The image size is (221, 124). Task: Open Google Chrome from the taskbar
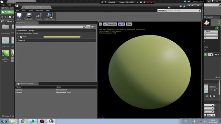tap(23, 121)
